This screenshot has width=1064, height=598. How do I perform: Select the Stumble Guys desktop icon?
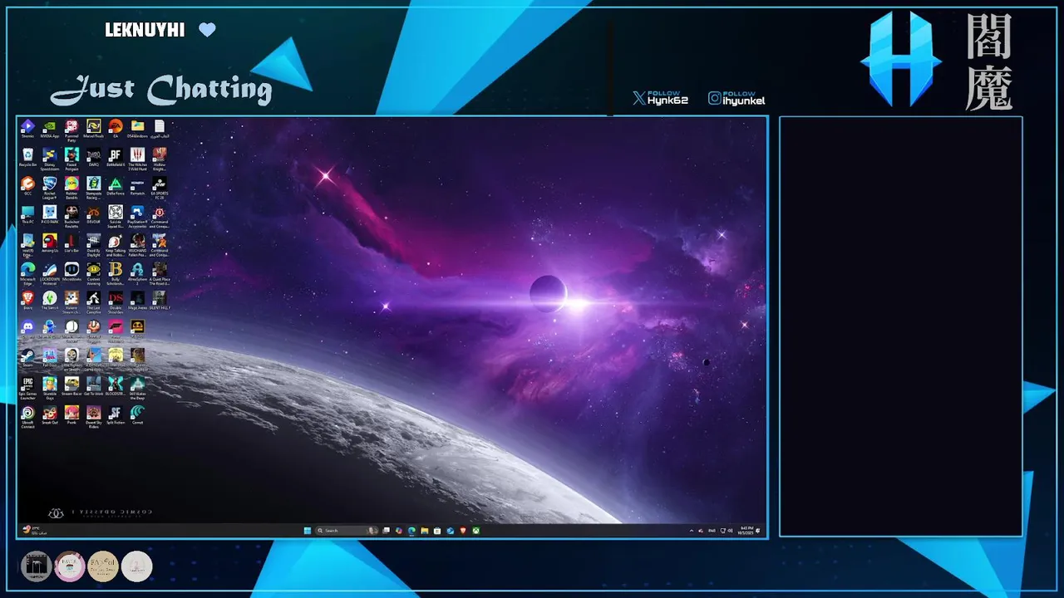49,388
